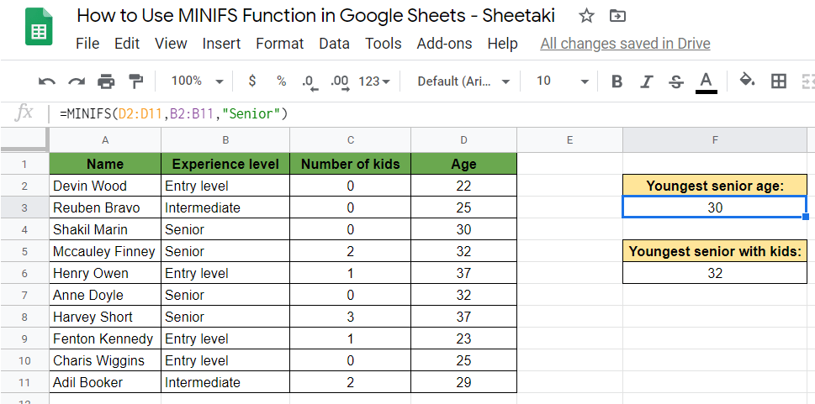Toggle Strikethrough formatting
The width and height of the screenshot is (815, 404).
tap(676, 81)
